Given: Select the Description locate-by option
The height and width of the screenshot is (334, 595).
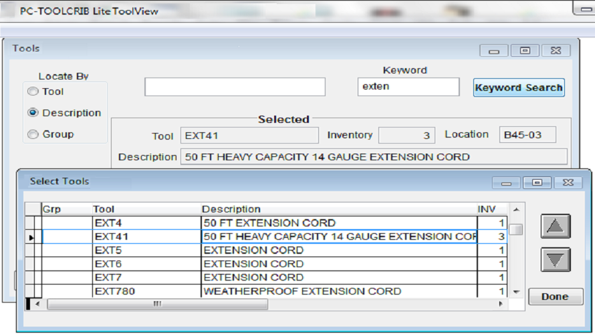Looking at the screenshot, I should (x=33, y=113).
